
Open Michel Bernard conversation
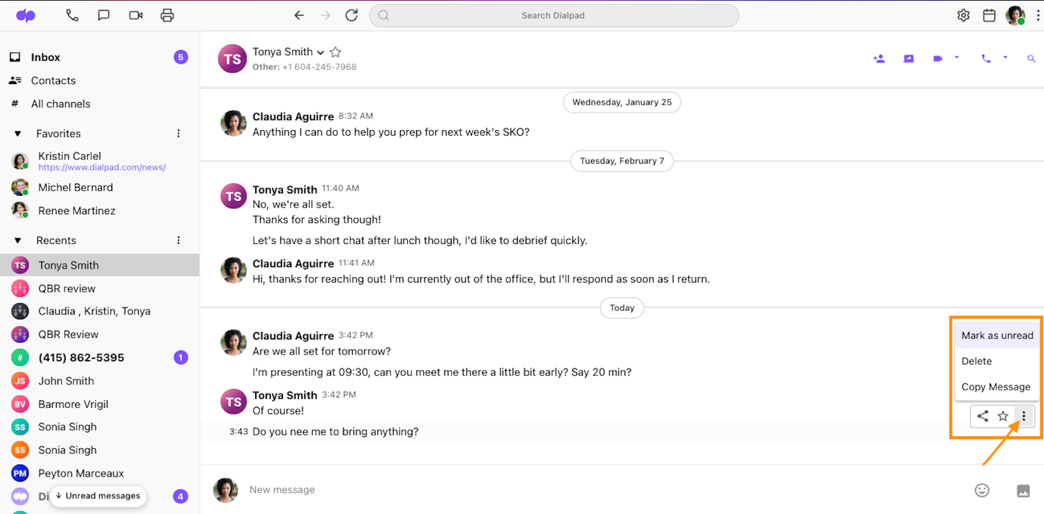click(x=75, y=188)
